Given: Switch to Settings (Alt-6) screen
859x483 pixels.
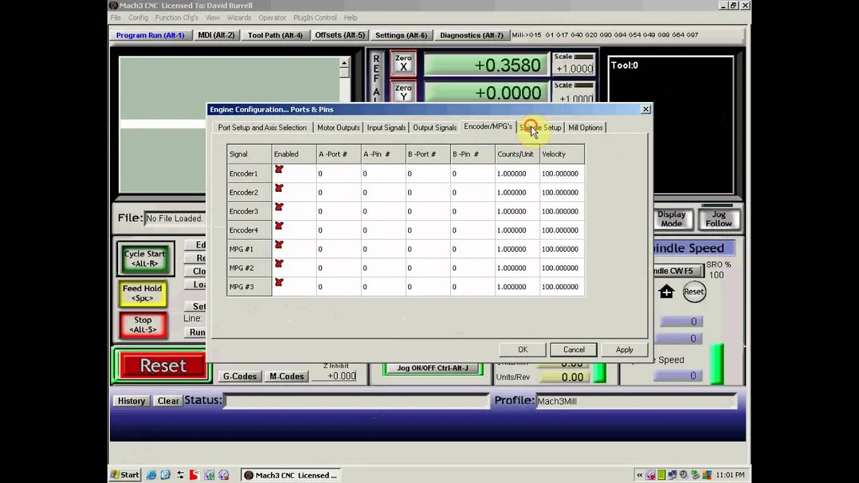Looking at the screenshot, I should click(401, 35).
